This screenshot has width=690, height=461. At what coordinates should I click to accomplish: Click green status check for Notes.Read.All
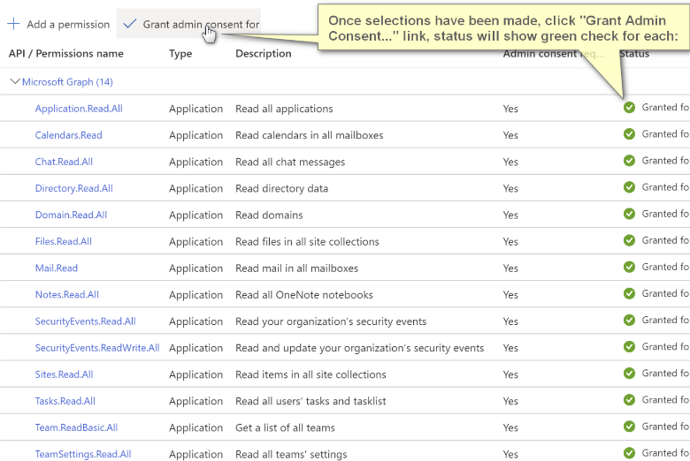[629, 293]
